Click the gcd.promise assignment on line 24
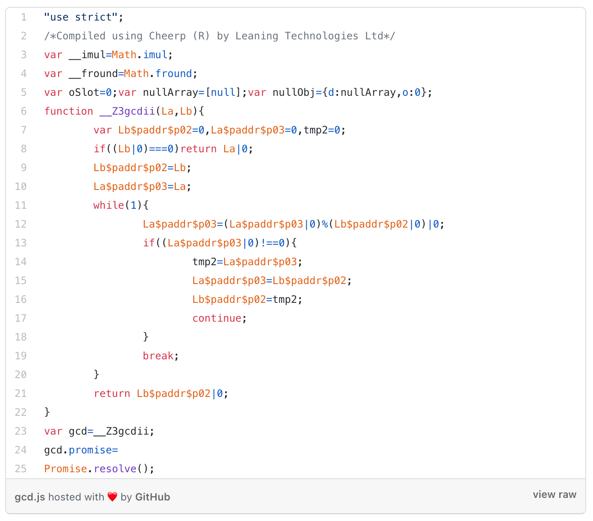The width and height of the screenshot is (593, 521). [81, 450]
